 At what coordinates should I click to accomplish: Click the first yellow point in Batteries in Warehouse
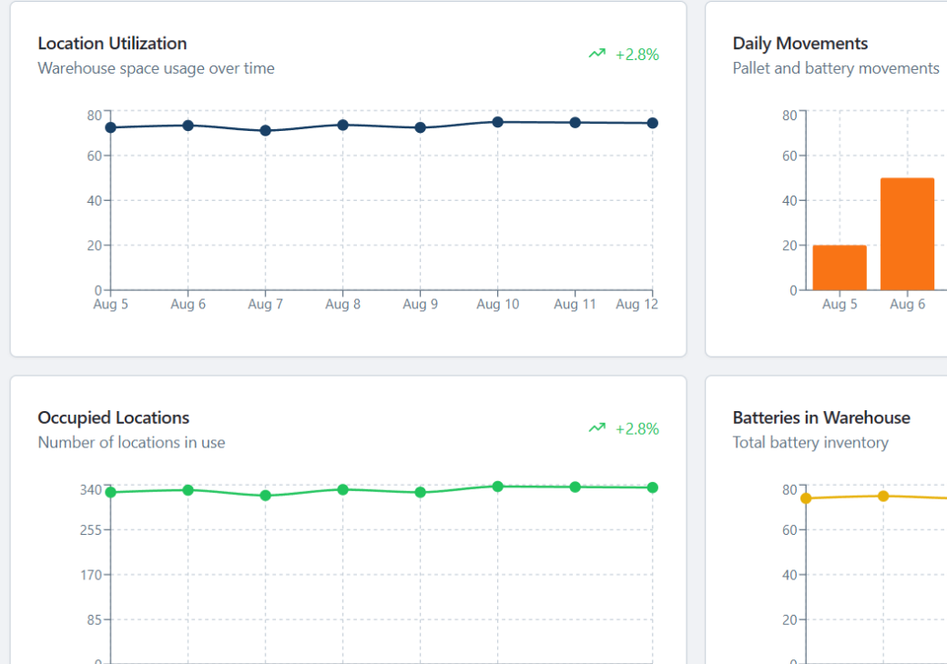coord(806,498)
